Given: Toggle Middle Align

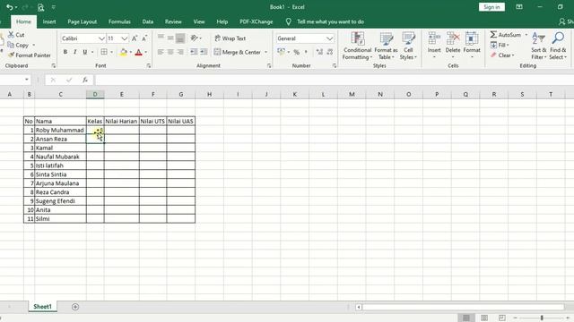Looking at the screenshot, I should (x=170, y=38).
